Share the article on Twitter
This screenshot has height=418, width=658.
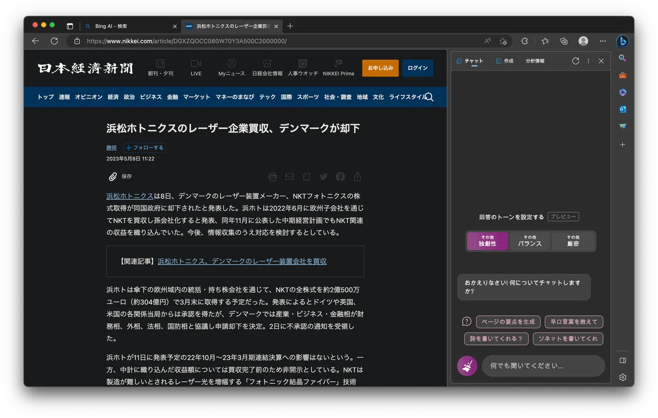(x=324, y=176)
